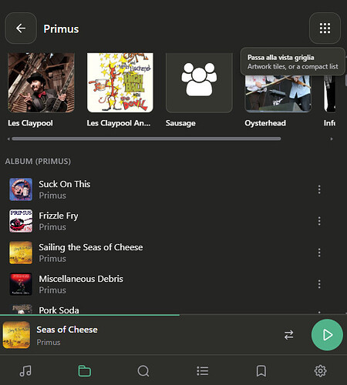Open now playing Seas of Cheese artwork

[16, 335]
